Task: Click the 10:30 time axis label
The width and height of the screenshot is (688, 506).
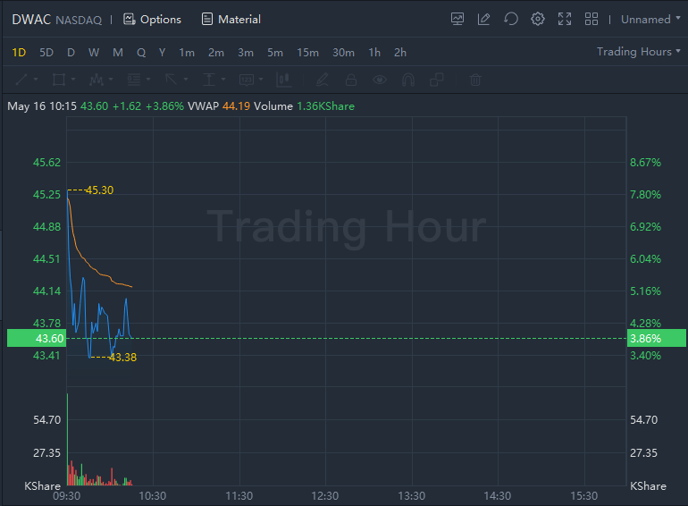Action: 153,496
